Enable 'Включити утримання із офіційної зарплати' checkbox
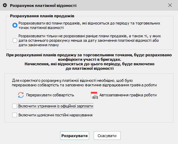Viewport: 178px width, 144px height. 15,106
